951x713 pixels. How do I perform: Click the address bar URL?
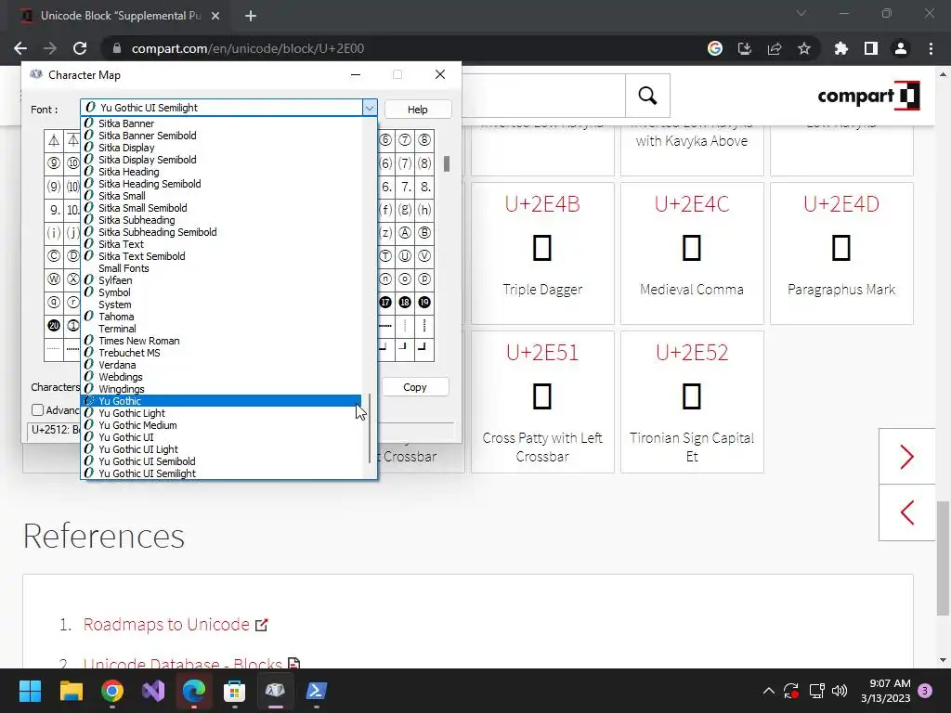pyautogui.click(x=247, y=48)
